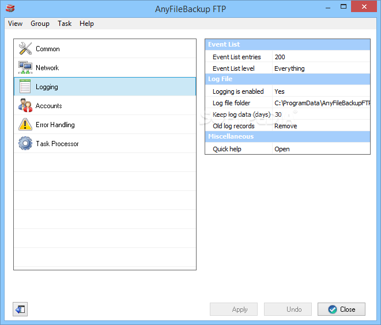Click the Logging notepad icon
The image size is (381, 325).
point(25,86)
